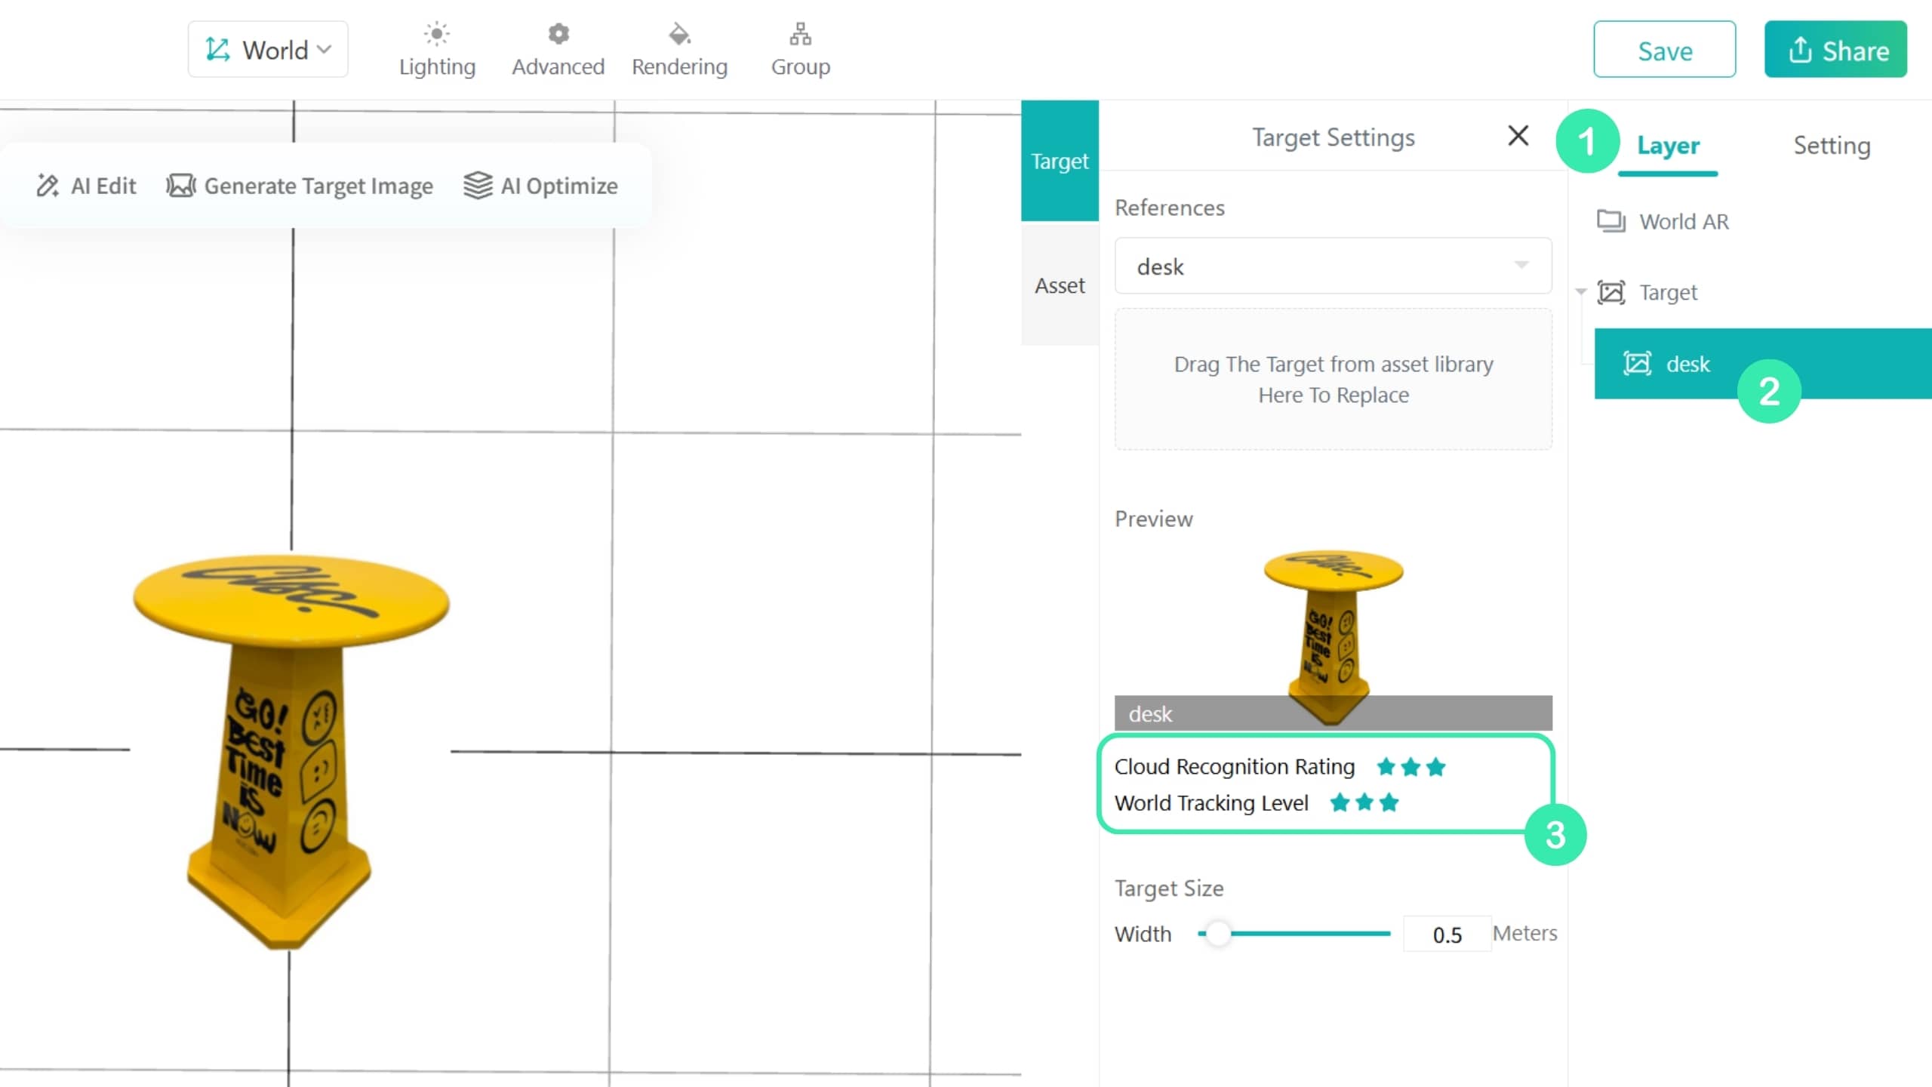Viewport: 1932px width, 1087px height.
Task: Click the Save button
Action: (1664, 50)
